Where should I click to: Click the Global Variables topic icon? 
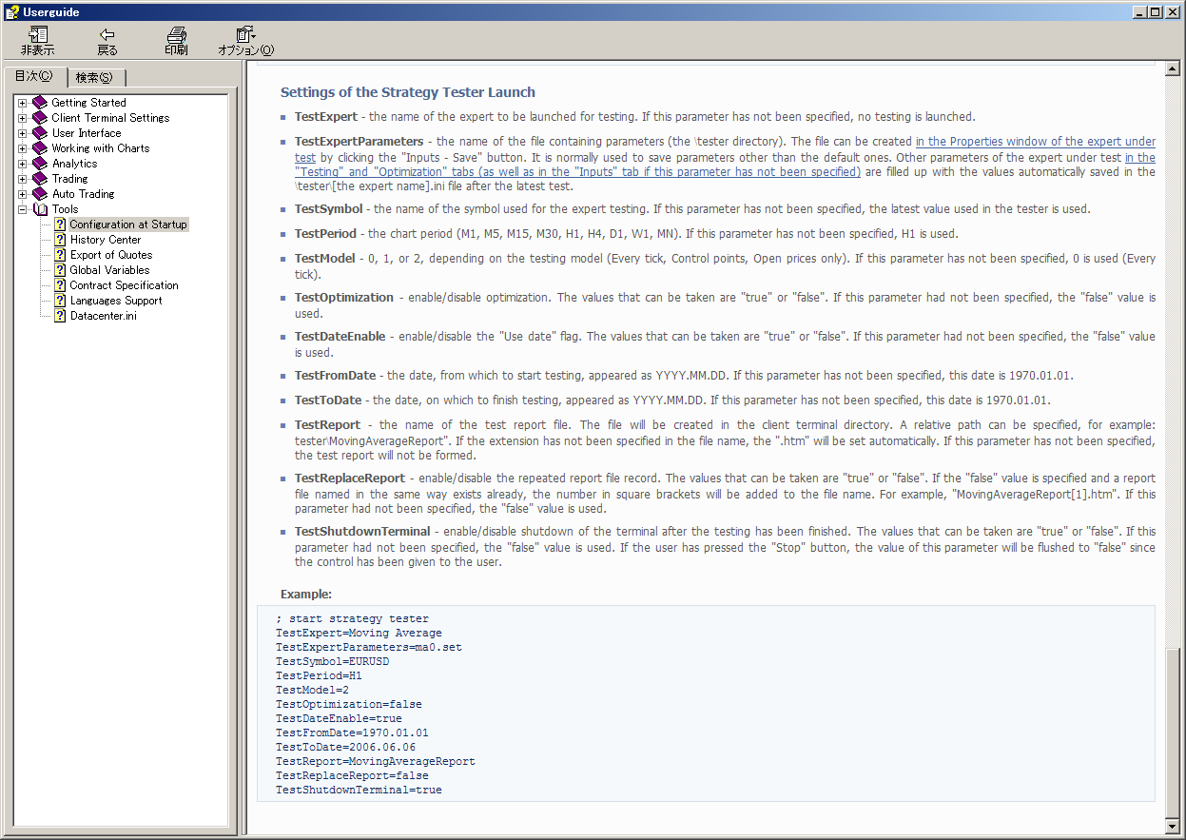click(60, 270)
